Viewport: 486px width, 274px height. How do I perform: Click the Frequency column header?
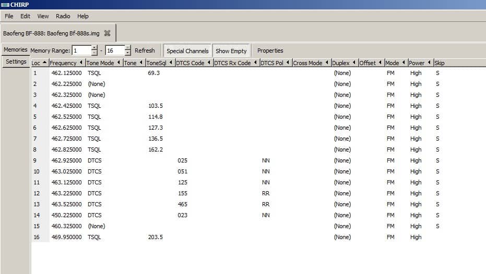[66, 63]
